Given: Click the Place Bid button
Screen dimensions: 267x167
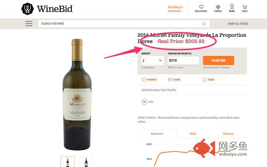Looking at the screenshot, I should click(219, 61).
